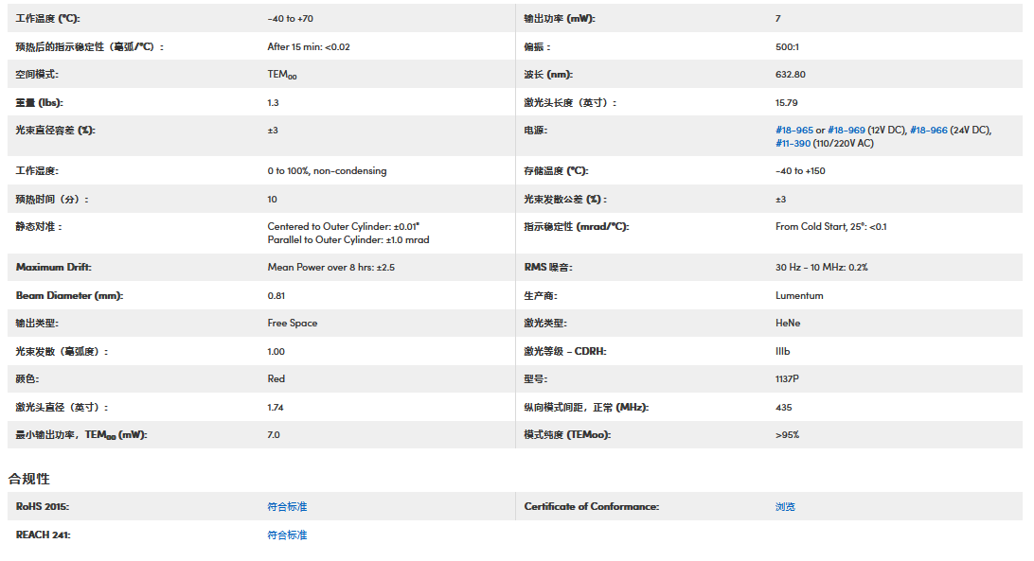Click the '空间模式:' label
The width and height of the screenshot is (1034, 561).
(38, 75)
